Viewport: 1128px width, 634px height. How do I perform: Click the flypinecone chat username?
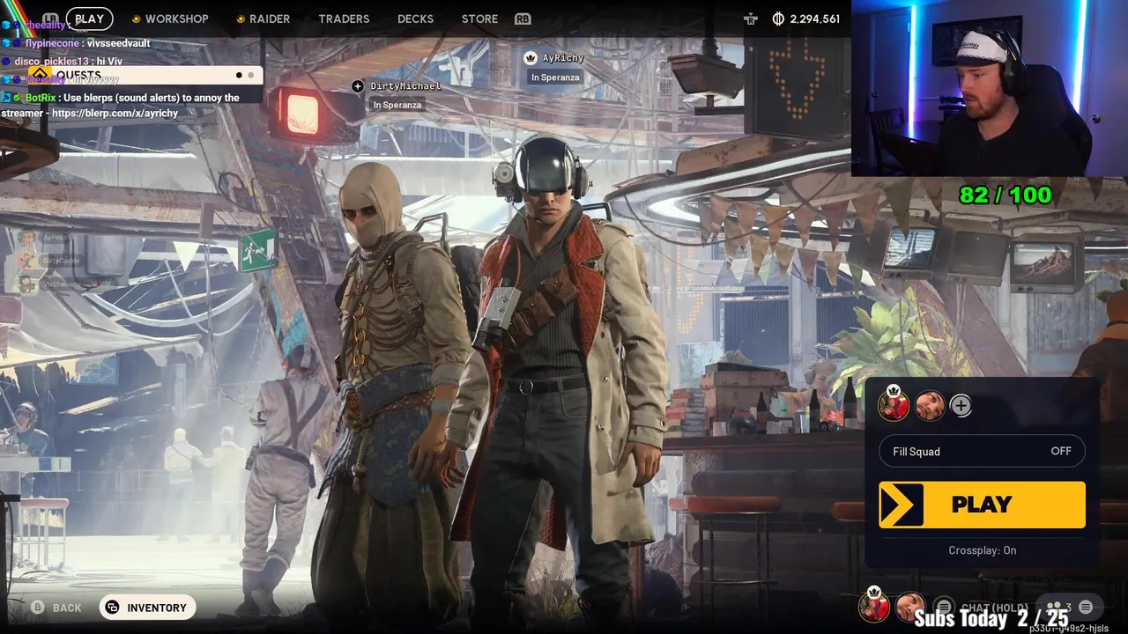pyautogui.click(x=51, y=43)
